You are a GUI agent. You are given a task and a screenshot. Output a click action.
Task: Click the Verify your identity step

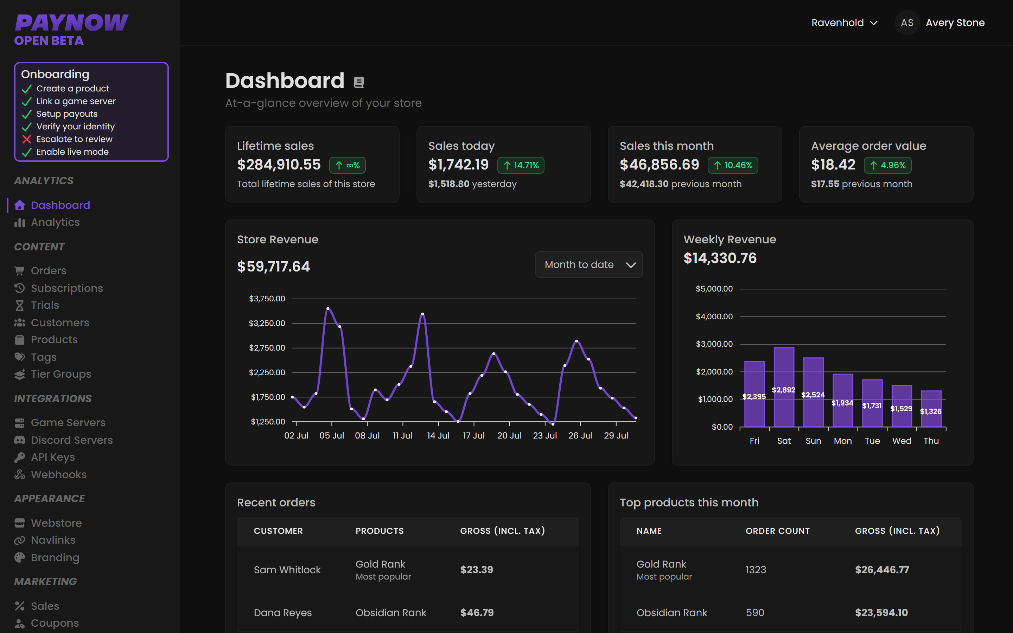coord(75,127)
